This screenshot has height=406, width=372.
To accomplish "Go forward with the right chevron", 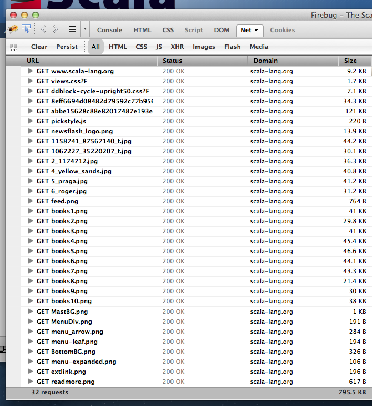I will click(56, 29).
